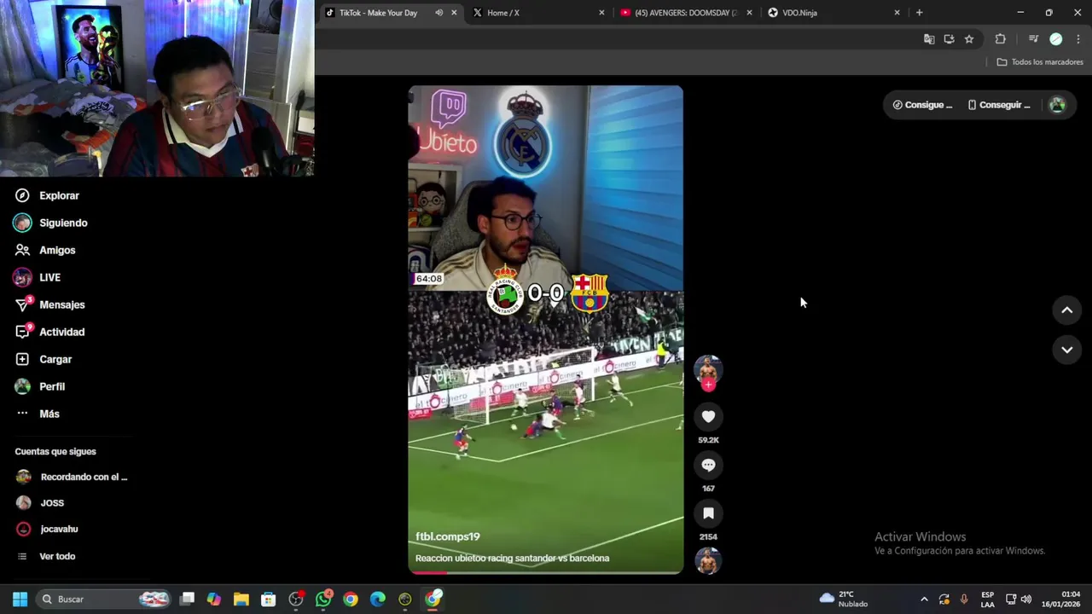
Task: Go to Perfil page
Action: click(x=40, y=386)
